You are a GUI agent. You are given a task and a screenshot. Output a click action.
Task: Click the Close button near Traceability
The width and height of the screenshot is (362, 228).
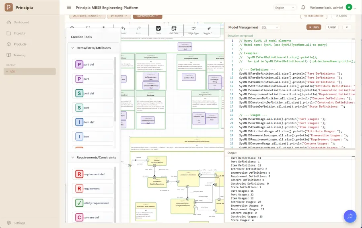pos(341,16)
